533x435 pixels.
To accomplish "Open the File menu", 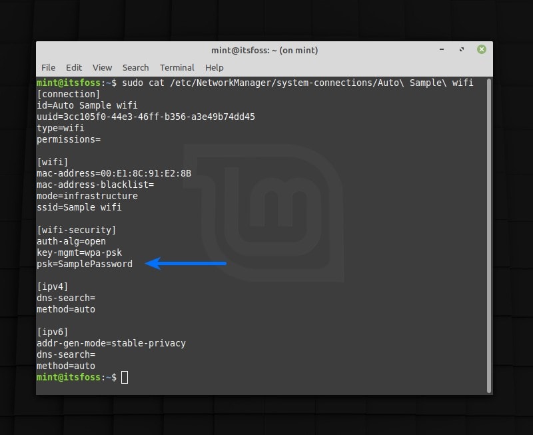I will pos(48,67).
